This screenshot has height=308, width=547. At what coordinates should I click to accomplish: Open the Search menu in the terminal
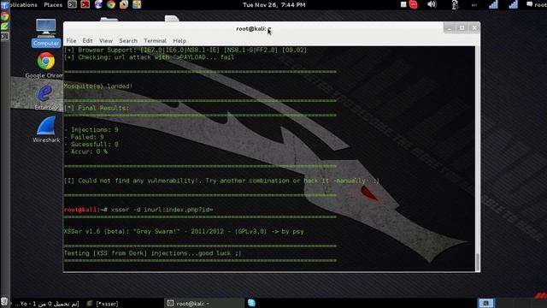pyautogui.click(x=128, y=41)
